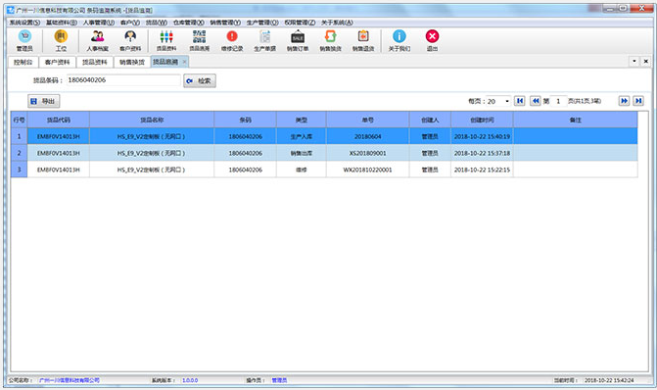657x390 pixels.
Task: Open the 每页 page-size dropdown
Action: 498,101
